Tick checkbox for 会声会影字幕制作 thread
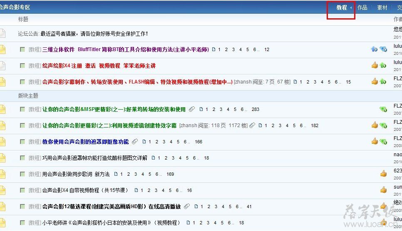 [x=22, y=82]
